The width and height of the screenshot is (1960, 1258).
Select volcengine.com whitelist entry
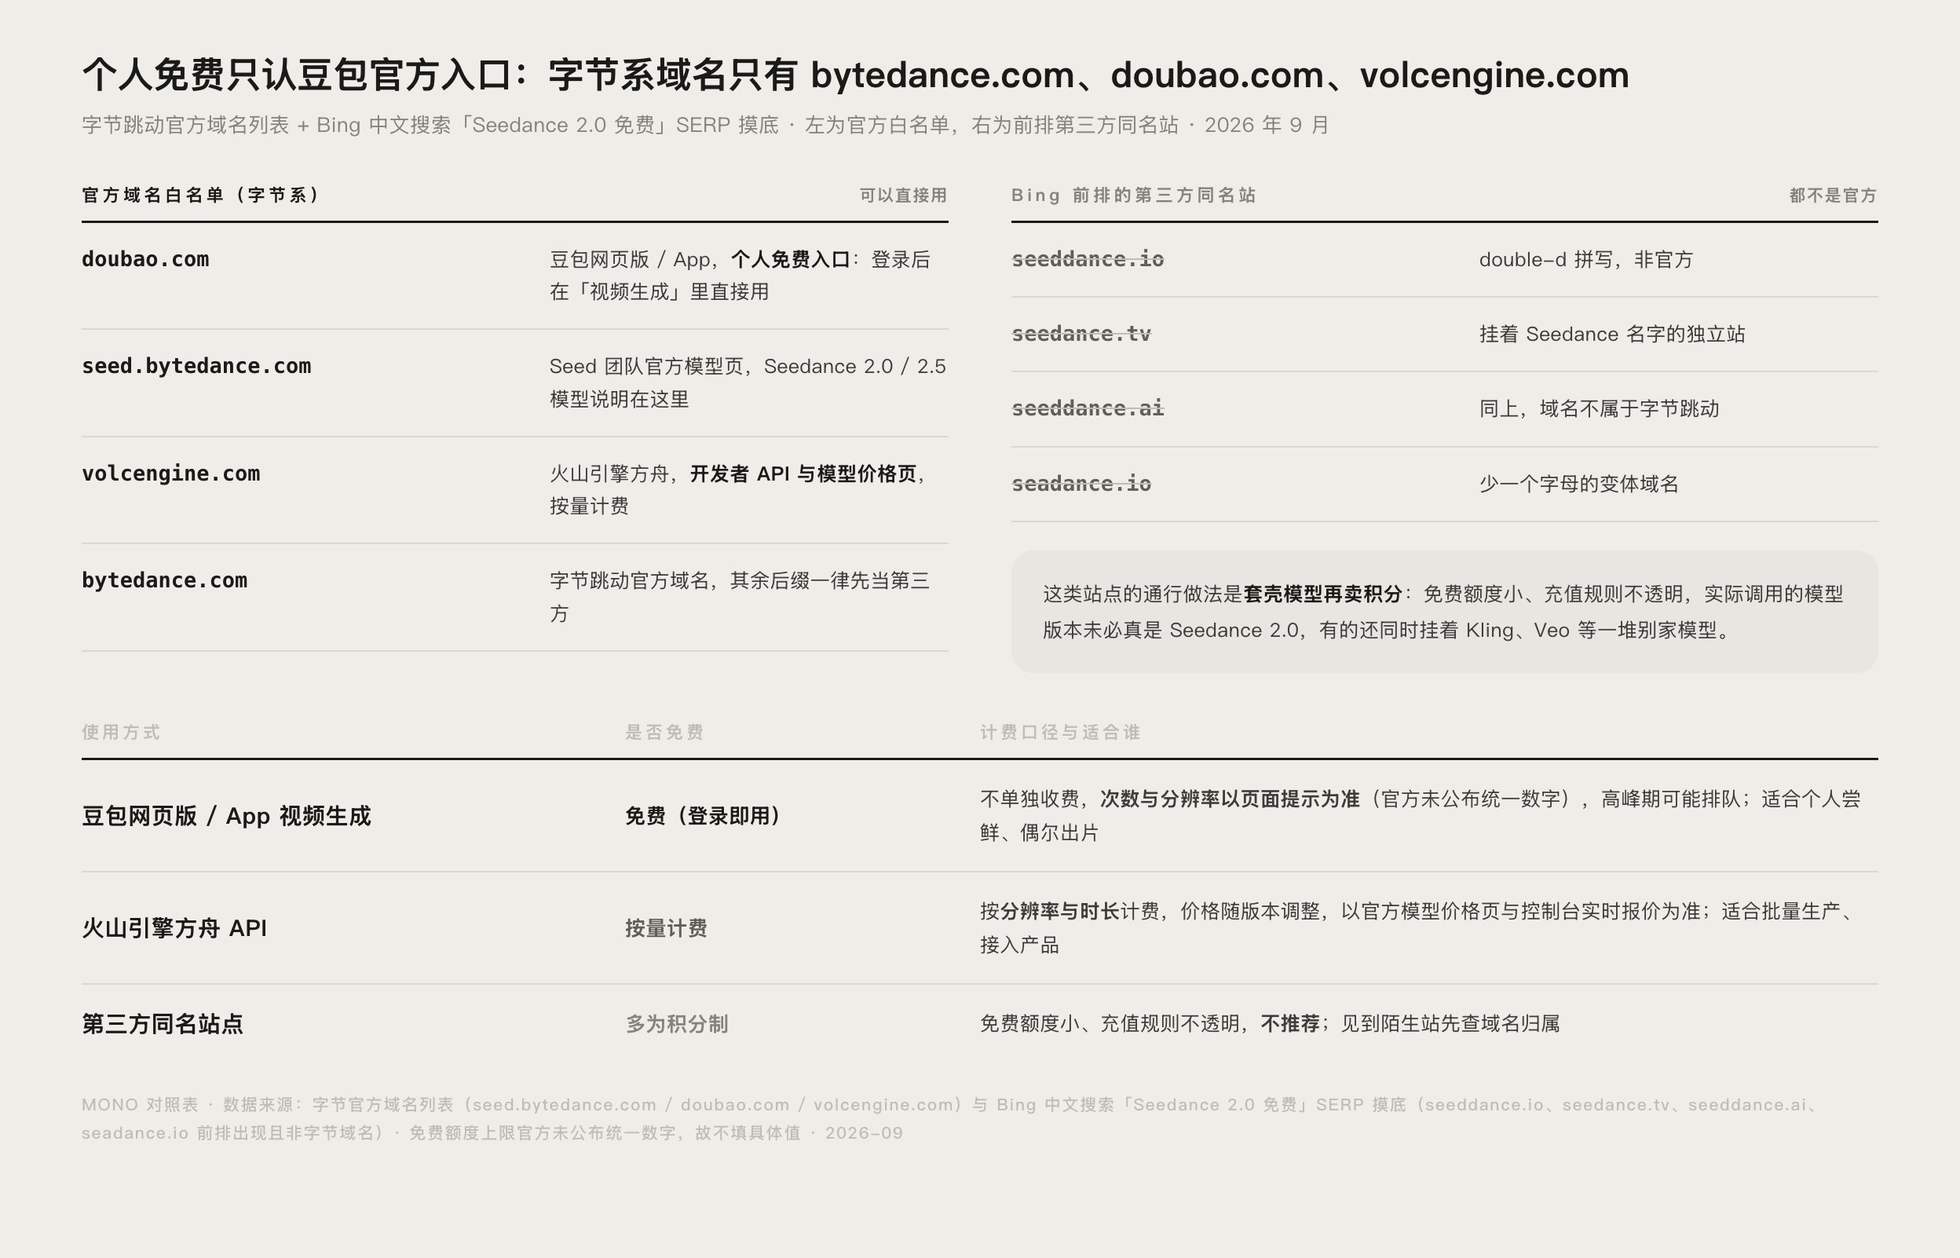click(170, 474)
